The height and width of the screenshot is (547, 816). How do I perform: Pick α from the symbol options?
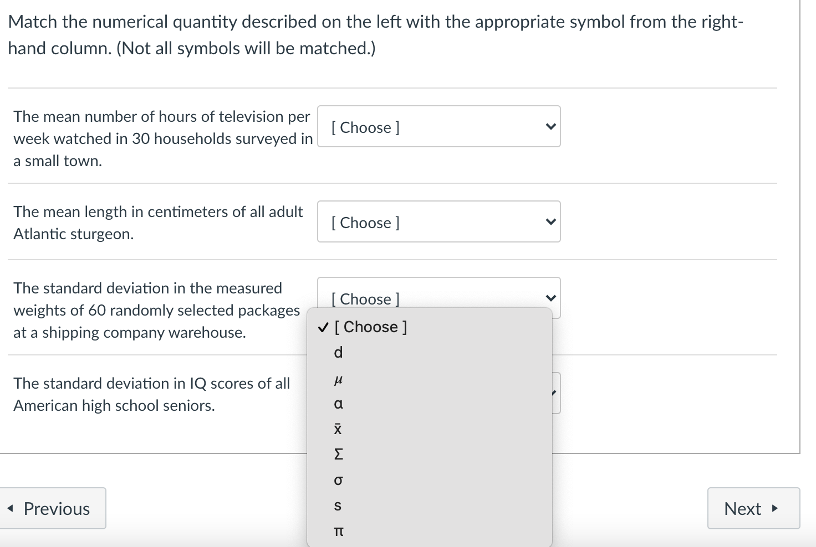tap(338, 404)
